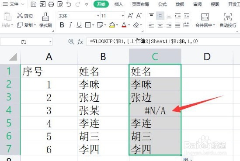Screen dimensions: 240x161
Task: Open the font size 11 dropdown
Action: (123, 16)
